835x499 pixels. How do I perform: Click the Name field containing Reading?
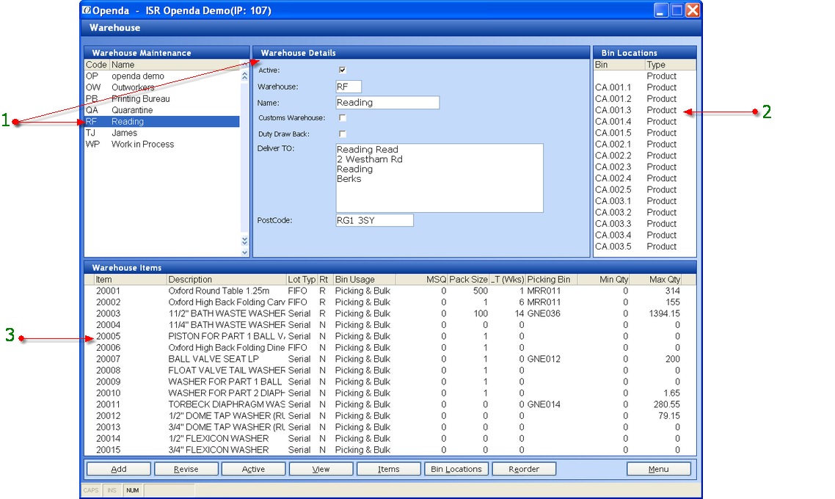387,102
